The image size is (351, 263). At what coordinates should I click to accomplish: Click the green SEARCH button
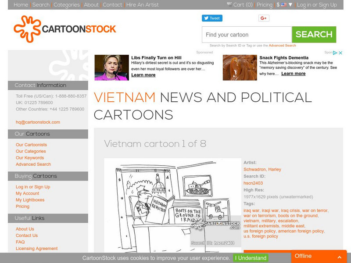coord(314,35)
